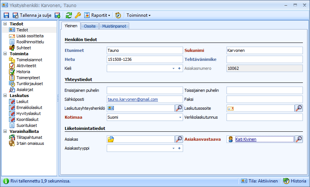Screen dimensions: 310x187
Task: Click the Asiakasnumero 10062 field
Action: point(265,68)
